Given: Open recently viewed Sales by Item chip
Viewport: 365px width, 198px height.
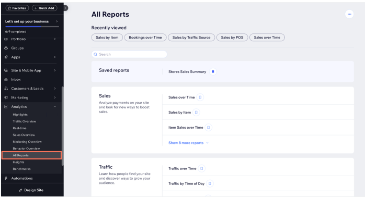Looking at the screenshot, I should (x=107, y=38).
